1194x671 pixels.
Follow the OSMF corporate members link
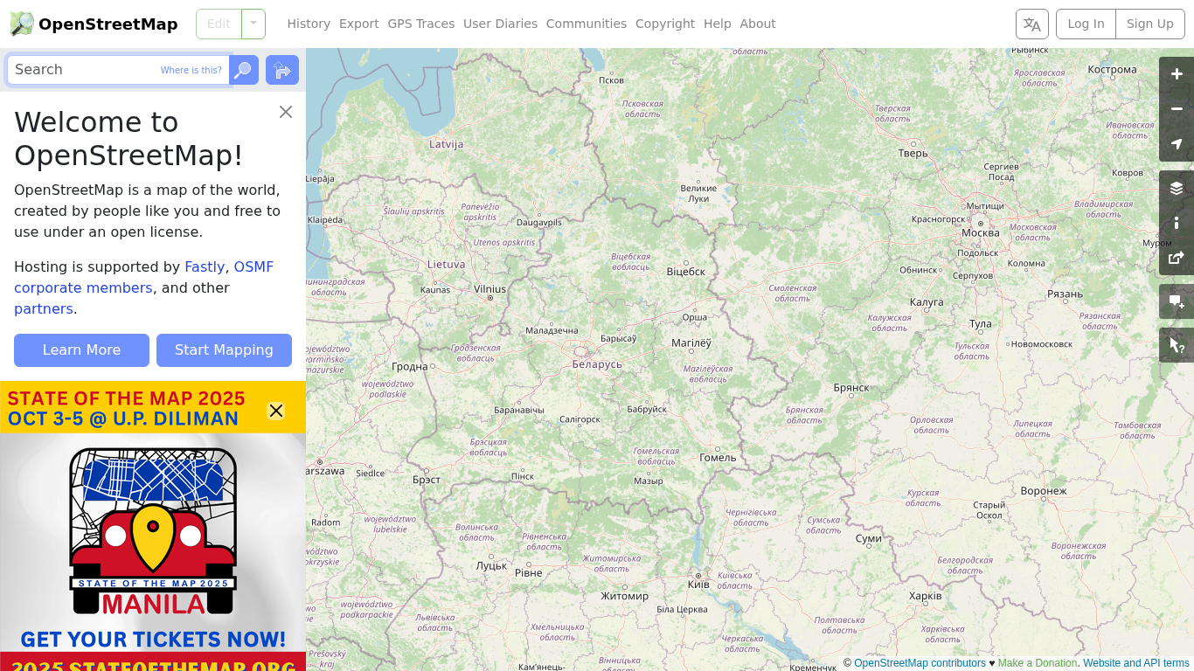click(83, 287)
